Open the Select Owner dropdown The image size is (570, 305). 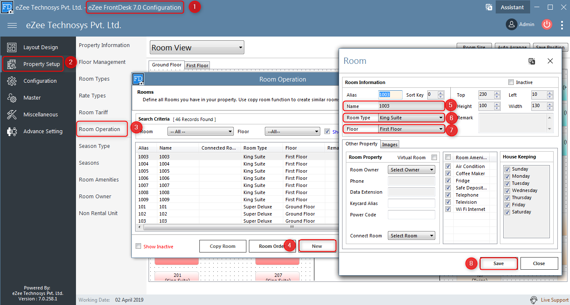tap(411, 170)
